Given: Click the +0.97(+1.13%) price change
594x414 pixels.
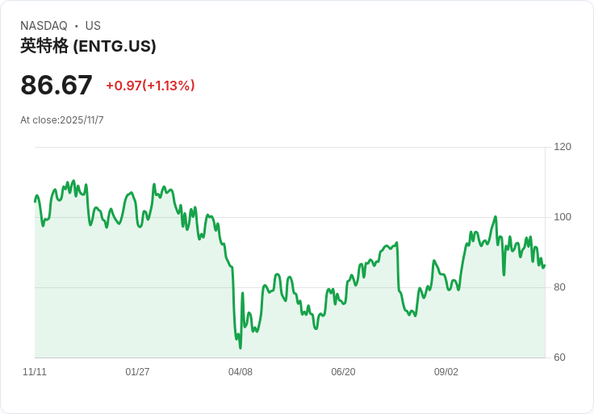Looking at the screenshot, I should [150, 86].
